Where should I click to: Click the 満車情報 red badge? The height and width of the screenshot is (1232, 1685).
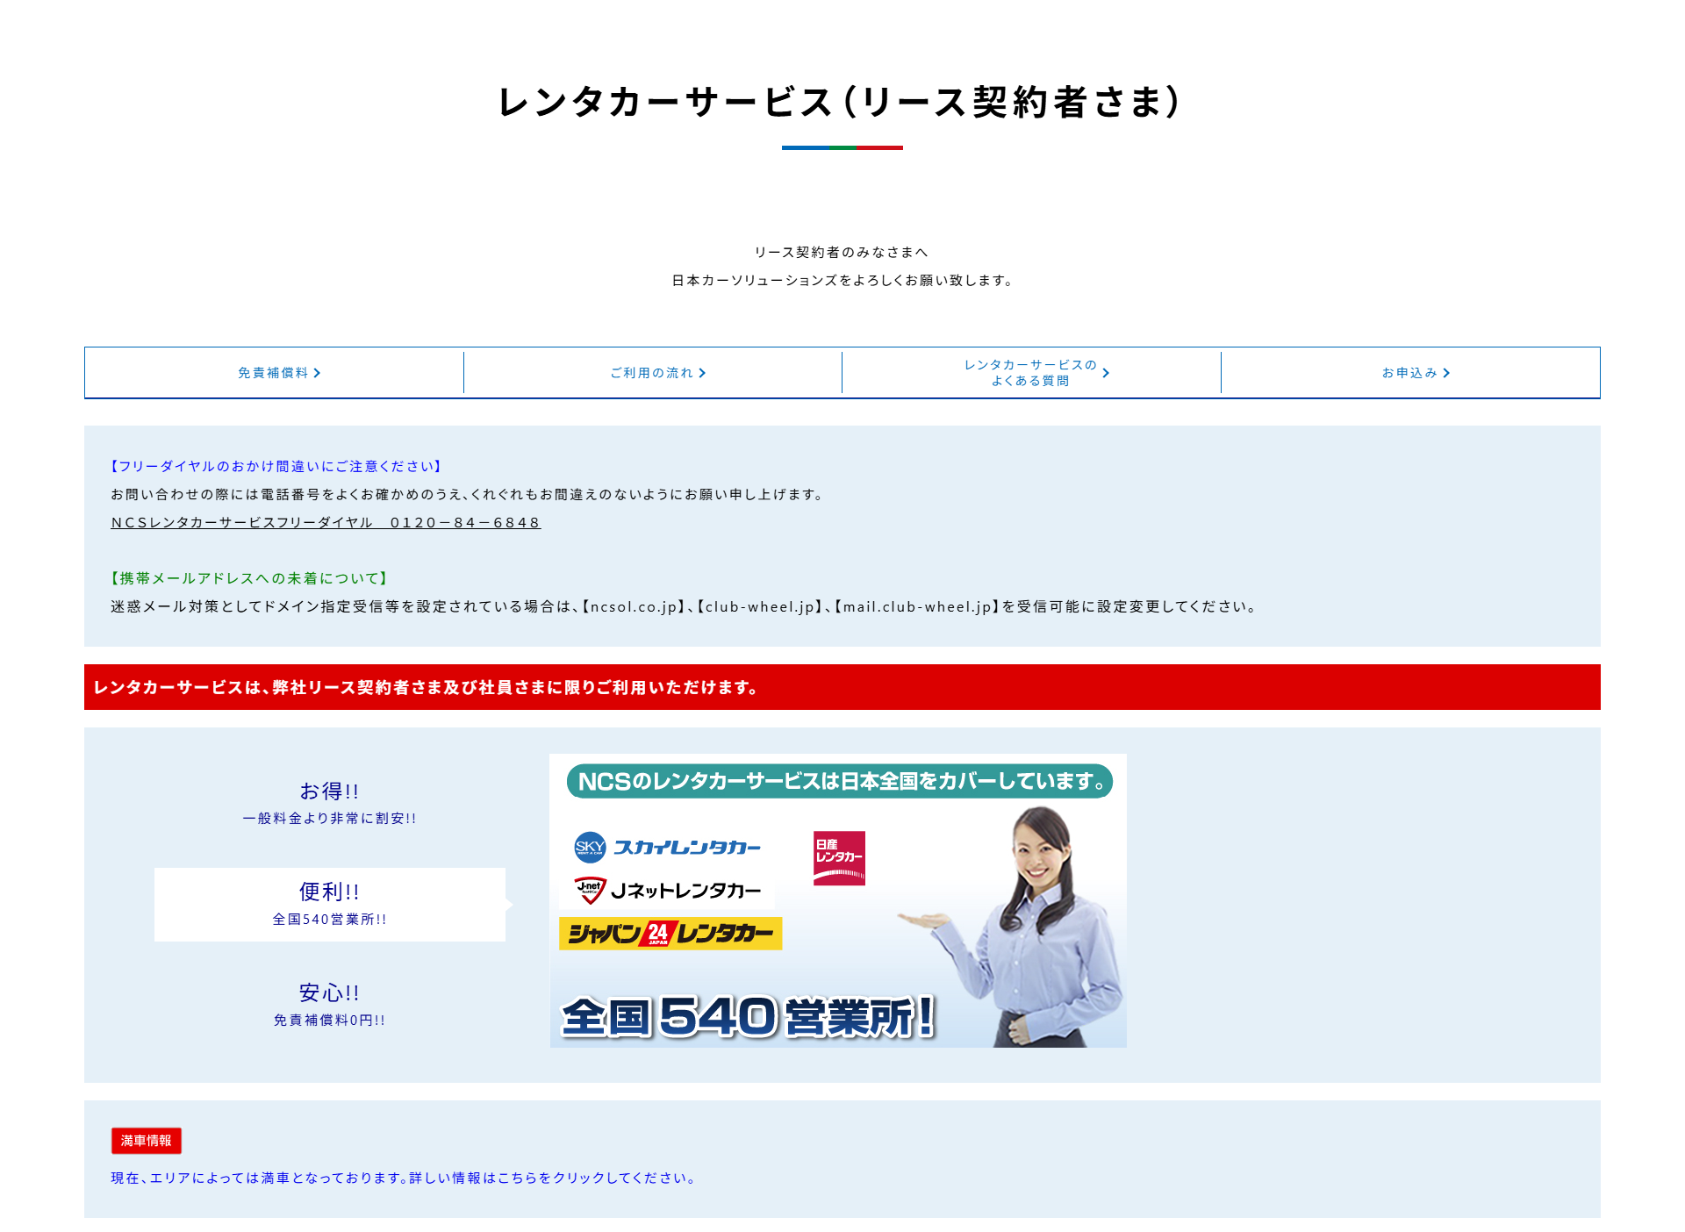point(147,1141)
